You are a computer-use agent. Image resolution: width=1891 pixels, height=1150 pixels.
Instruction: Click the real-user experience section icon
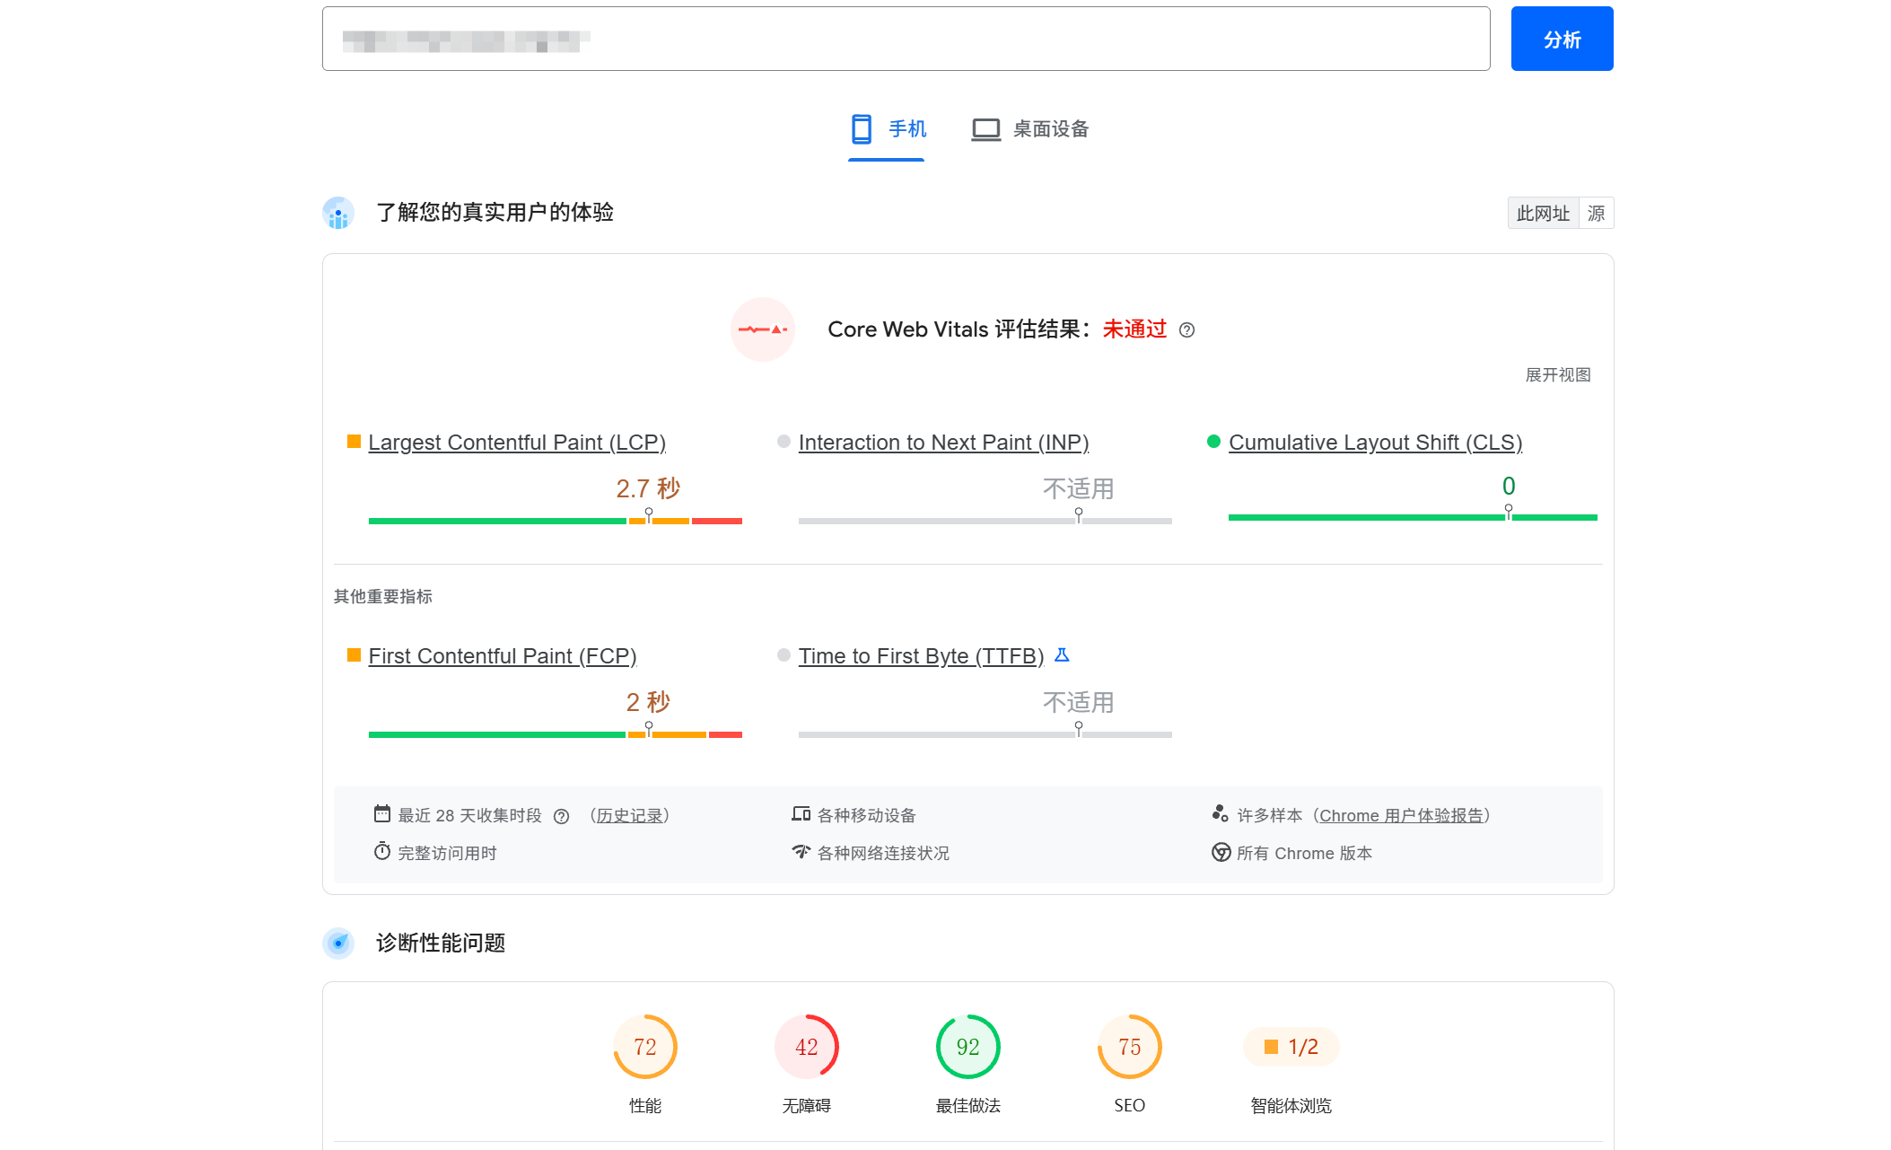click(338, 213)
